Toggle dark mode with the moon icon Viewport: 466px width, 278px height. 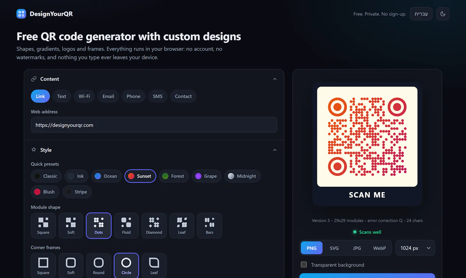click(443, 14)
